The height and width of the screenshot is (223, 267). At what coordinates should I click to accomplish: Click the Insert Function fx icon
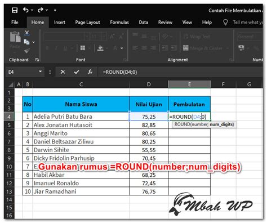(90, 72)
